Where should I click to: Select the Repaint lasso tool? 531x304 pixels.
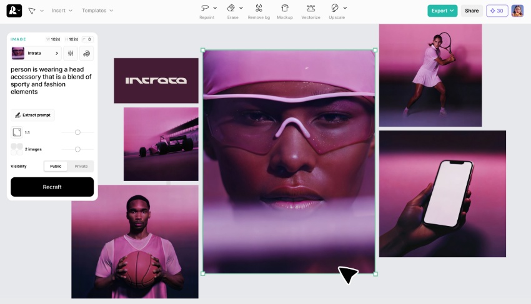click(x=205, y=8)
